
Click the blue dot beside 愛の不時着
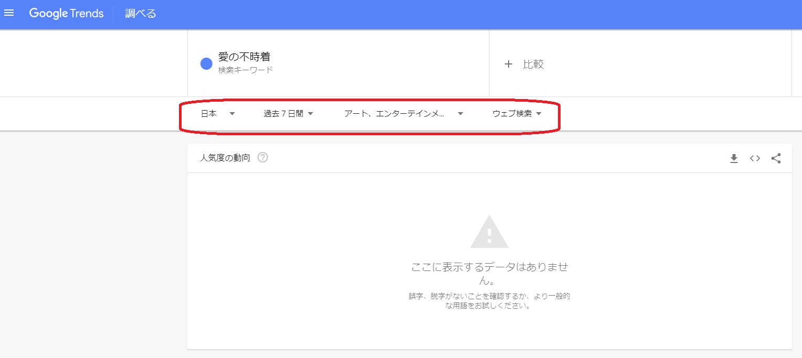point(206,64)
